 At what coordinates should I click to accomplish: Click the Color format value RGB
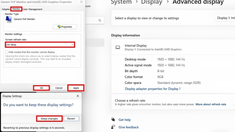[160, 77]
